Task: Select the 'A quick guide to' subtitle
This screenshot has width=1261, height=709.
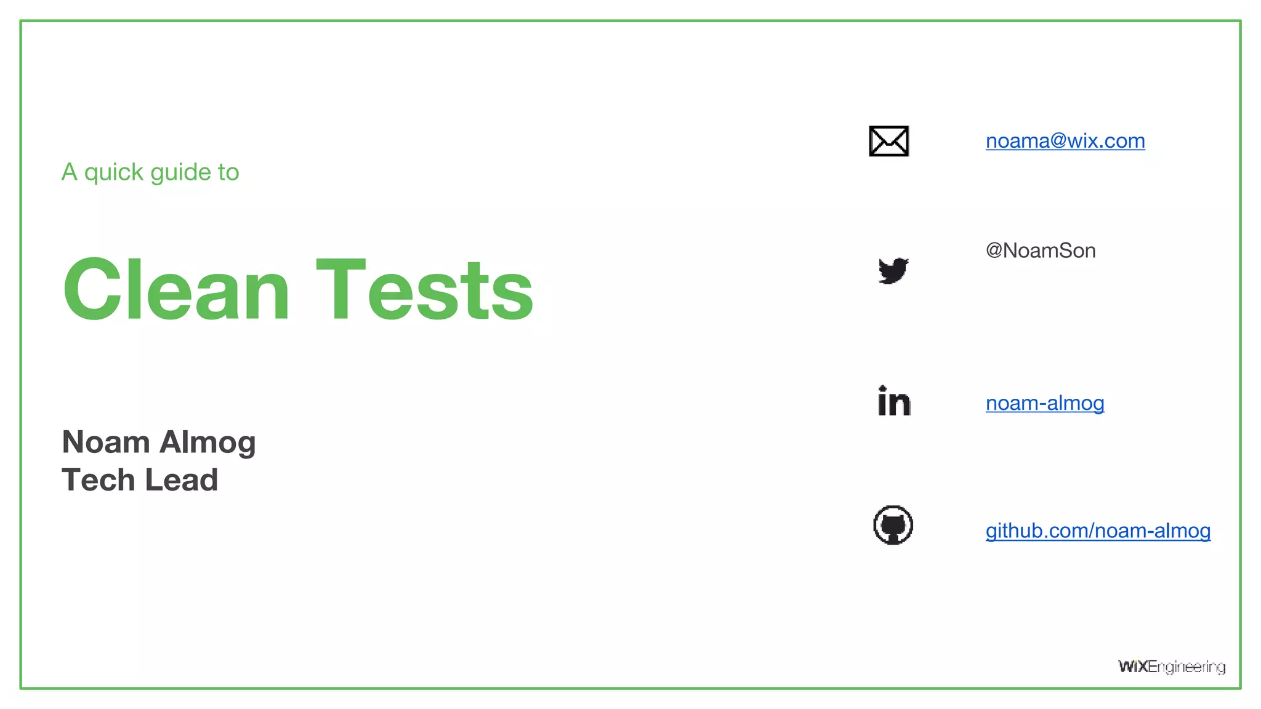Action: [150, 172]
